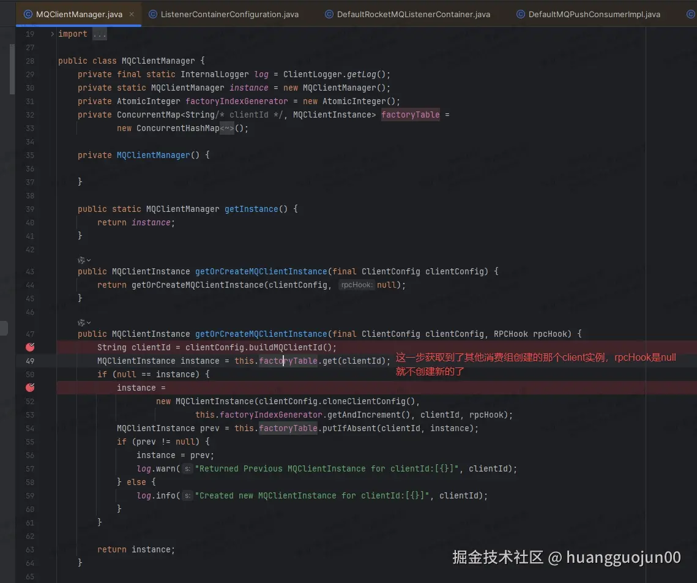Viewport: 697px width, 583px height.
Task: Click the rpcHook: parameter hint
Action: point(357,285)
